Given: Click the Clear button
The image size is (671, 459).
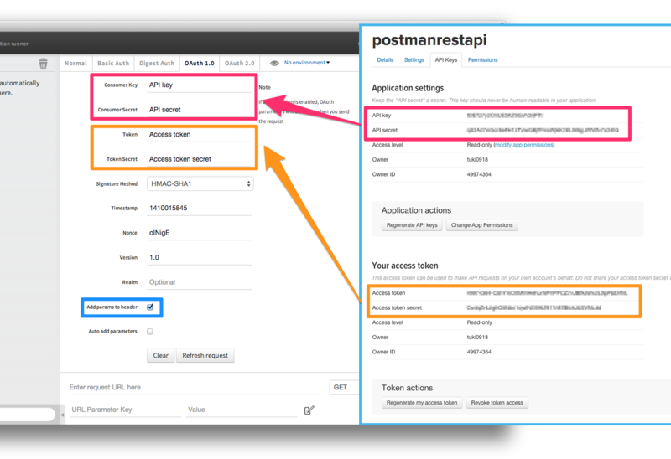Looking at the screenshot, I should [160, 356].
